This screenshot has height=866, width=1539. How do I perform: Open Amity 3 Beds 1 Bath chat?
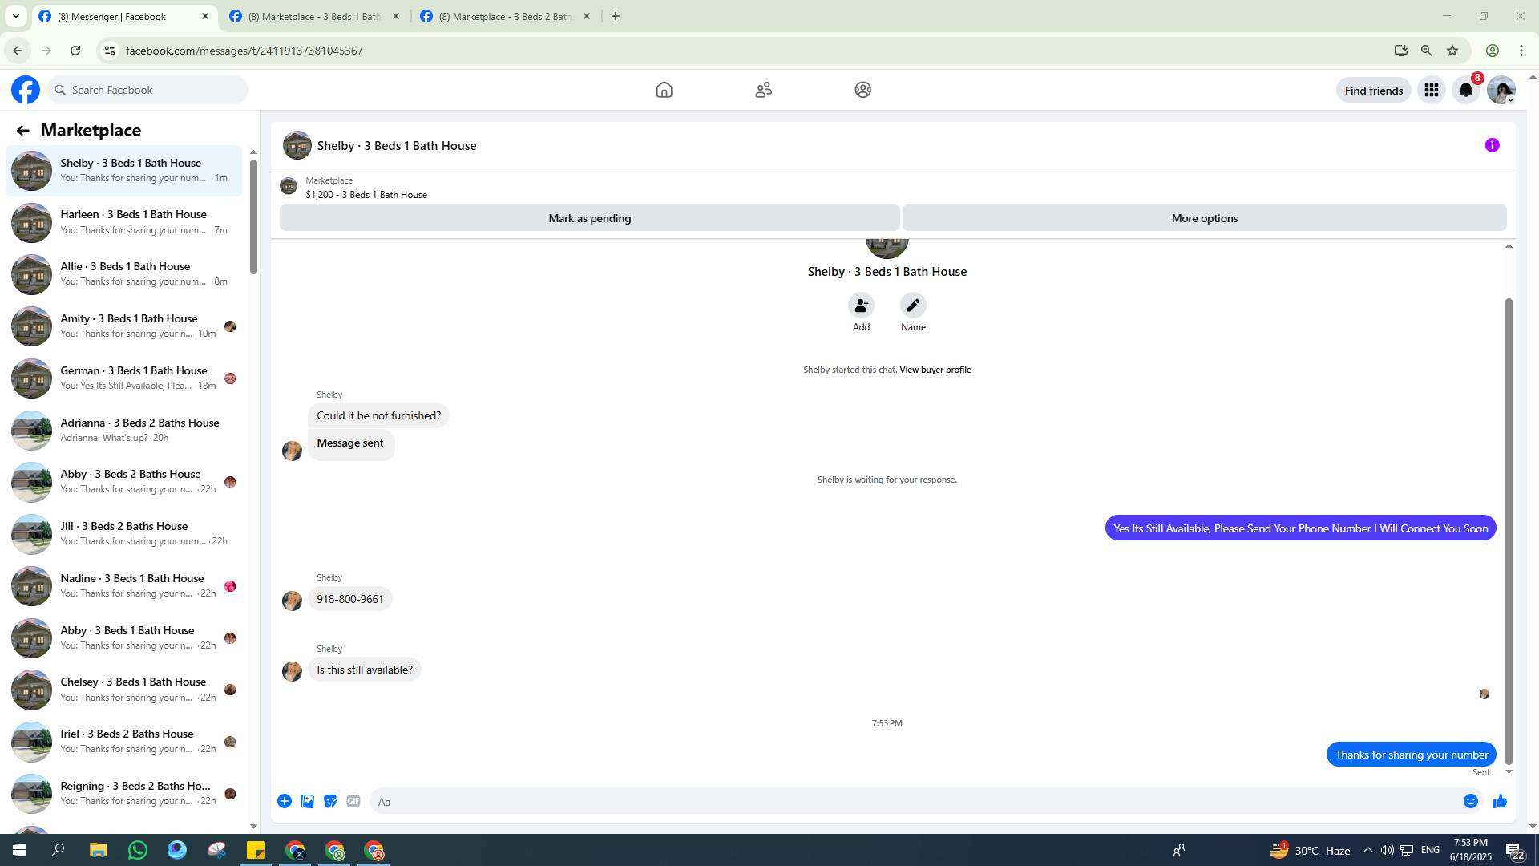tap(123, 326)
